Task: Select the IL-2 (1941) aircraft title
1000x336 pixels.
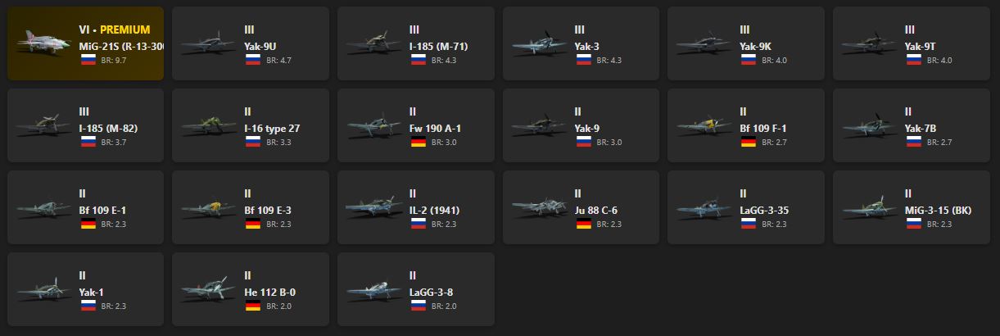Action: (x=434, y=211)
